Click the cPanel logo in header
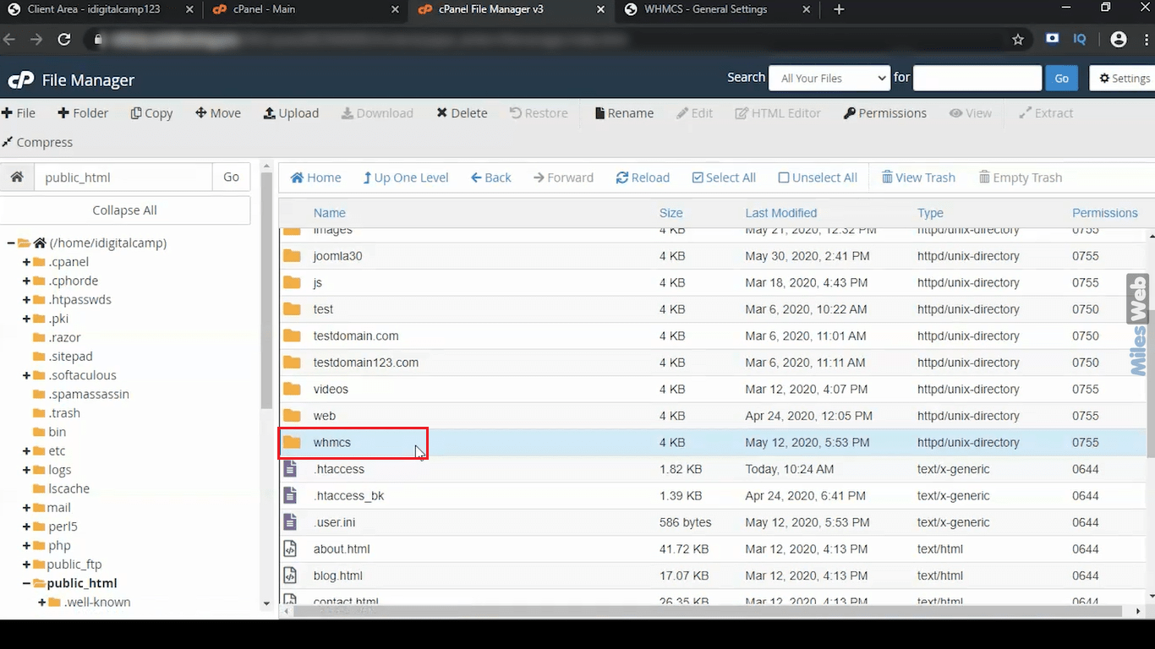 pos(21,80)
